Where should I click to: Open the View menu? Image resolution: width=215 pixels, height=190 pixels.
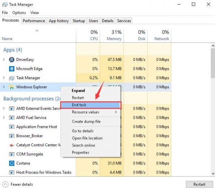click(34, 13)
